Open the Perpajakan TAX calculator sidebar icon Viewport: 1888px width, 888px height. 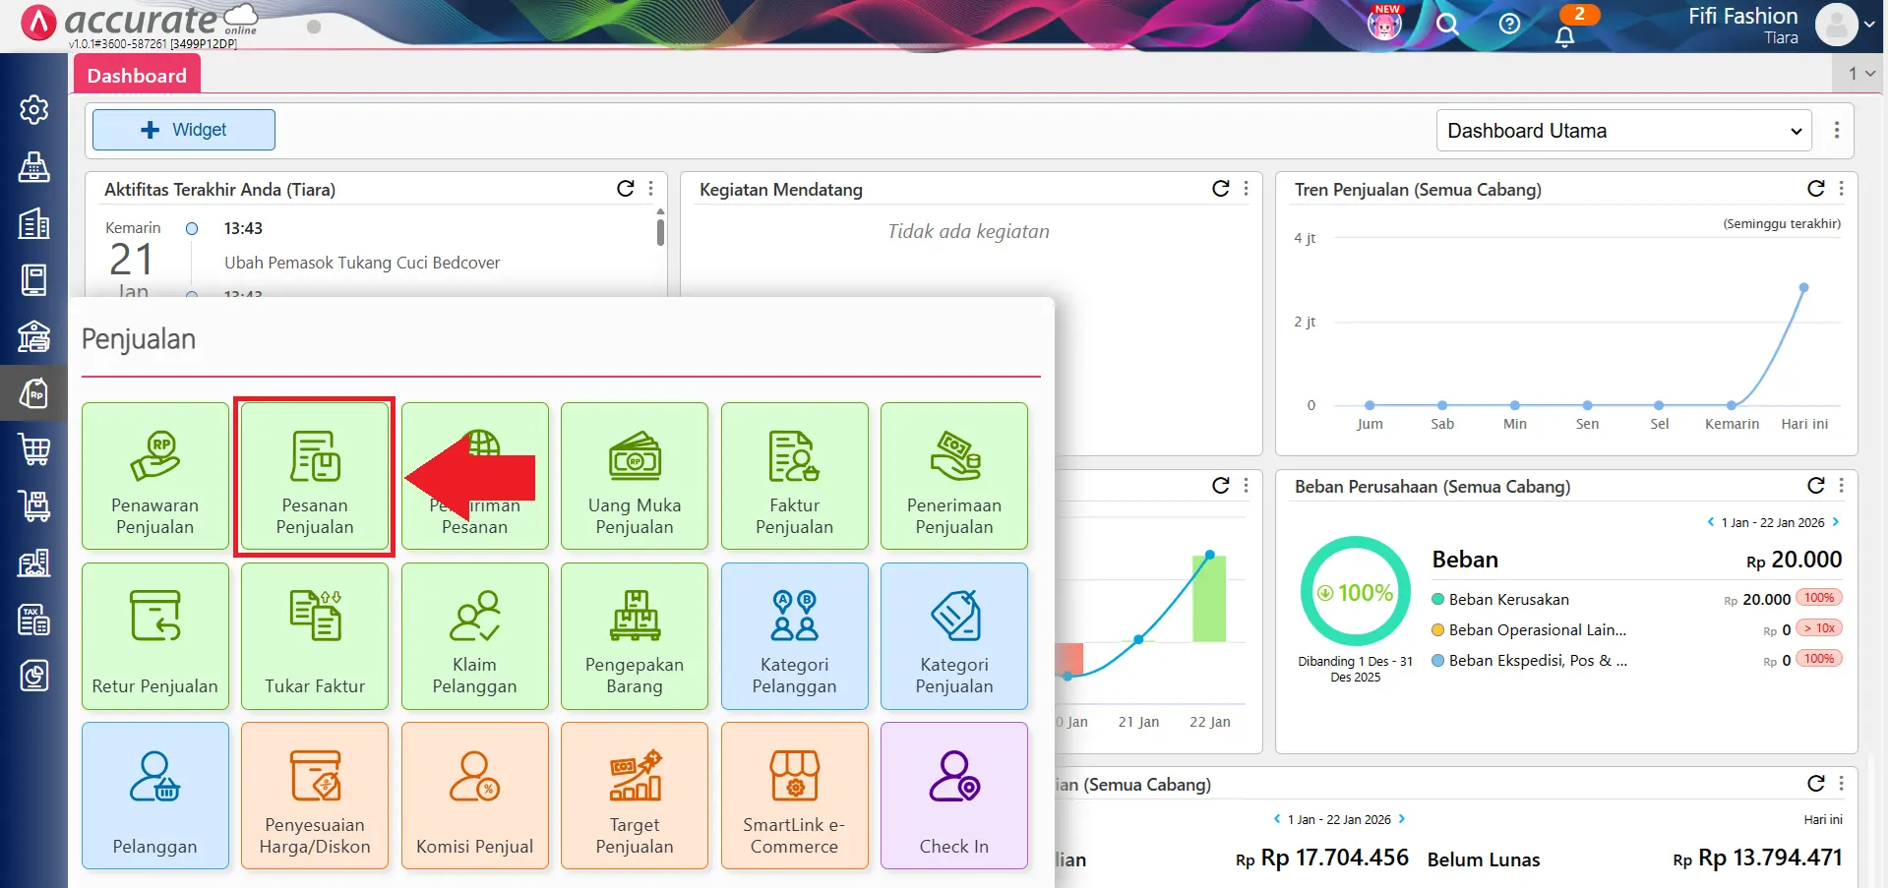(34, 620)
